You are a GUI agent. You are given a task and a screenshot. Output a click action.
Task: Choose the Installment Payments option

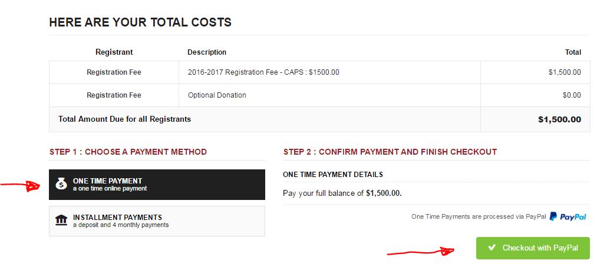(x=157, y=221)
